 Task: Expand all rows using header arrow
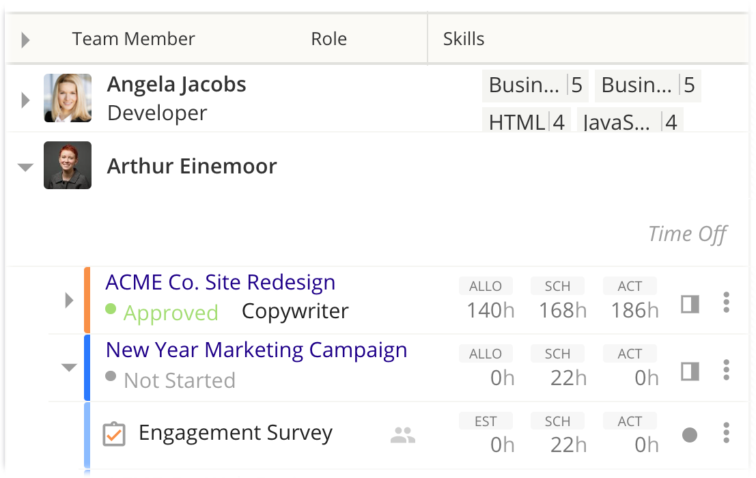click(x=26, y=40)
